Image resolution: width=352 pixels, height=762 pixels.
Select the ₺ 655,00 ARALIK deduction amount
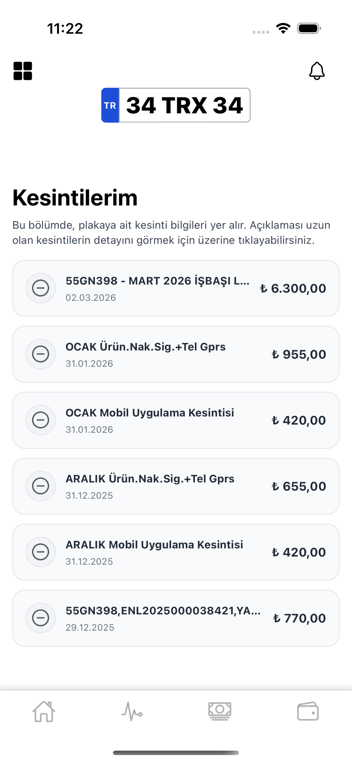click(299, 486)
